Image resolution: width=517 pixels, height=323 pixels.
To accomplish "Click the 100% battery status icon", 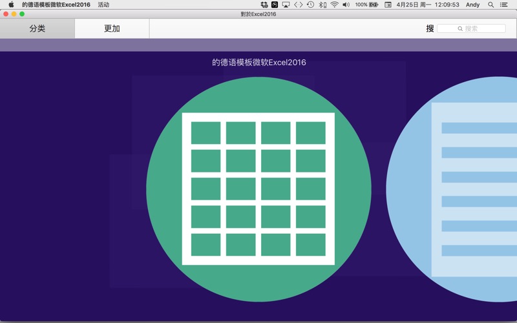I will click(x=366, y=5).
